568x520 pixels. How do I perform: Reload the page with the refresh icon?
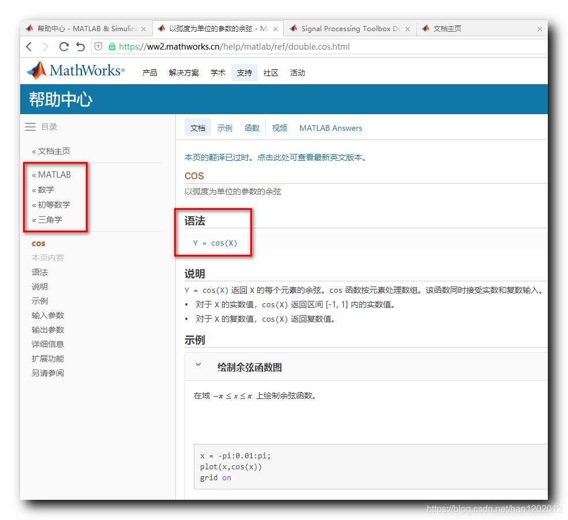63,47
